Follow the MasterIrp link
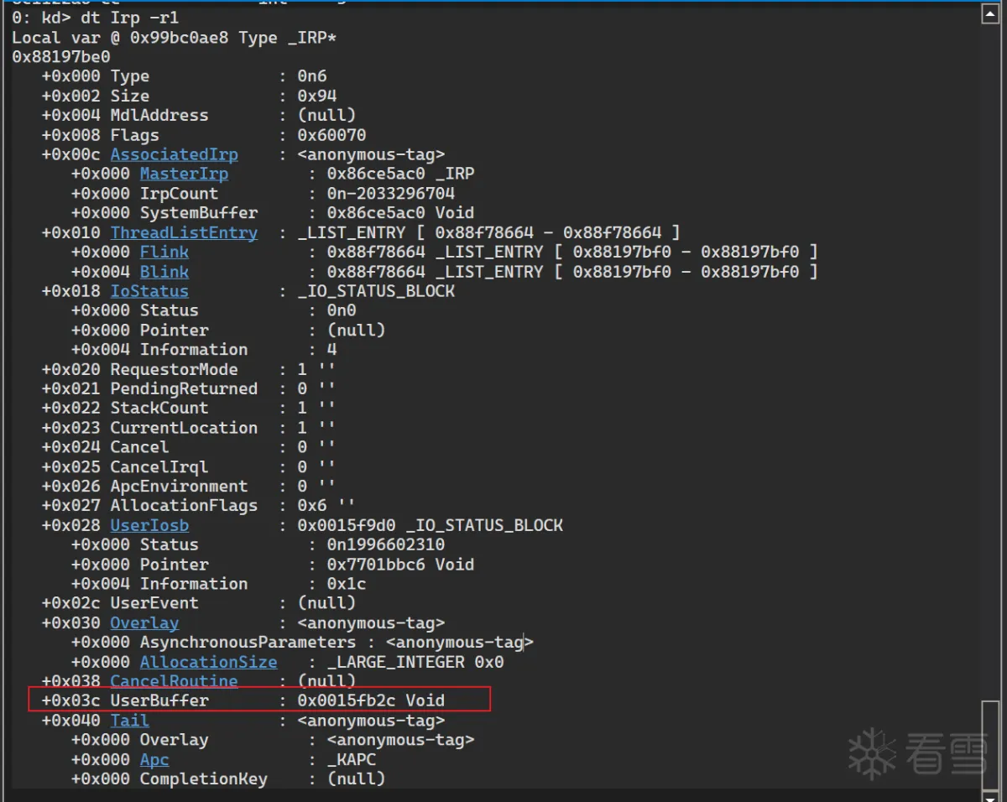The height and width of the screenshot is (802, 1007). click(184, 174)
